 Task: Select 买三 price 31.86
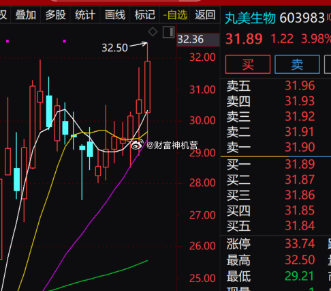[x=300, y=195]
